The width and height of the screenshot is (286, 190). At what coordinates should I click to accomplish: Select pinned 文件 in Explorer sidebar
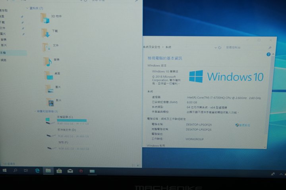point(2,28)
